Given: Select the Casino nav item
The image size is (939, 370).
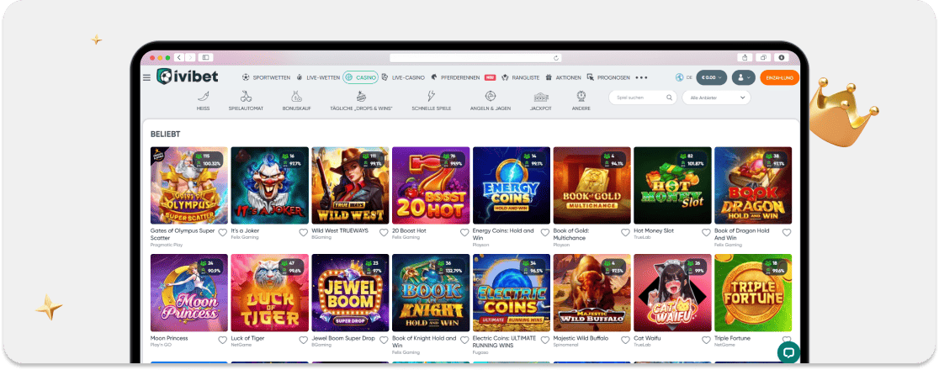Looking at the screenshot, I should (x=360, y=77).
